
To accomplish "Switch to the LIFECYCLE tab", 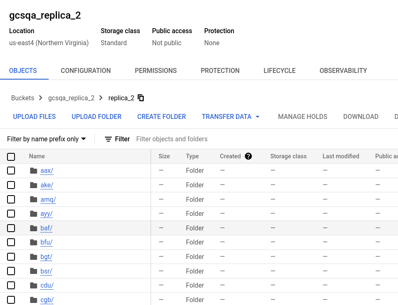I will 279,70.
